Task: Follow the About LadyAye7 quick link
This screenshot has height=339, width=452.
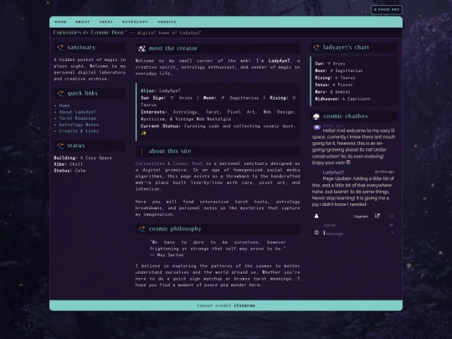Action: coord(78,112)
